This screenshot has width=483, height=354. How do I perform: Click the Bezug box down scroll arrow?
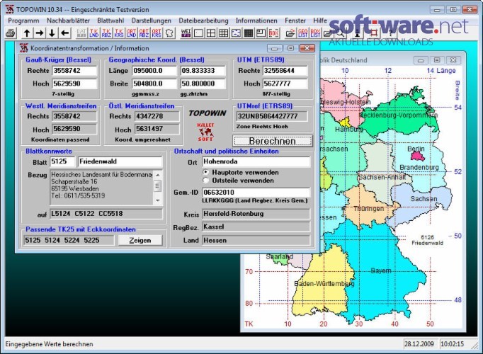(x=158, y=200)
